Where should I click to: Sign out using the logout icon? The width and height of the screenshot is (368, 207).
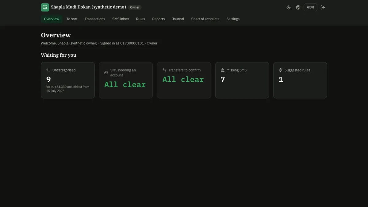click(323, 7)
